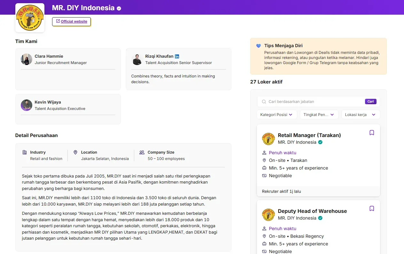
Task: Expand the Lokasi kerja dropdown
Action: [361, 115]
